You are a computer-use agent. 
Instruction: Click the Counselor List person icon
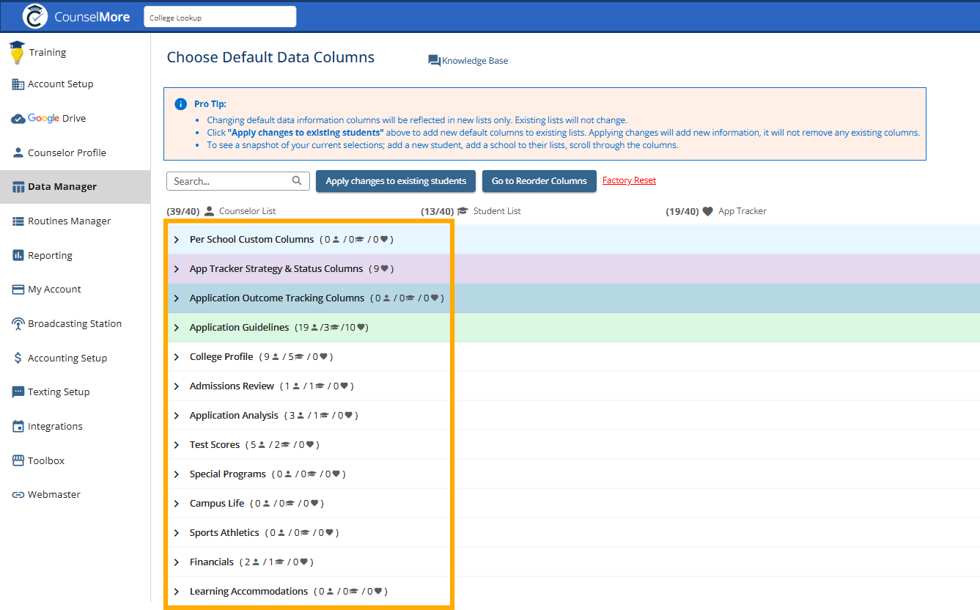tap(210, 211)
